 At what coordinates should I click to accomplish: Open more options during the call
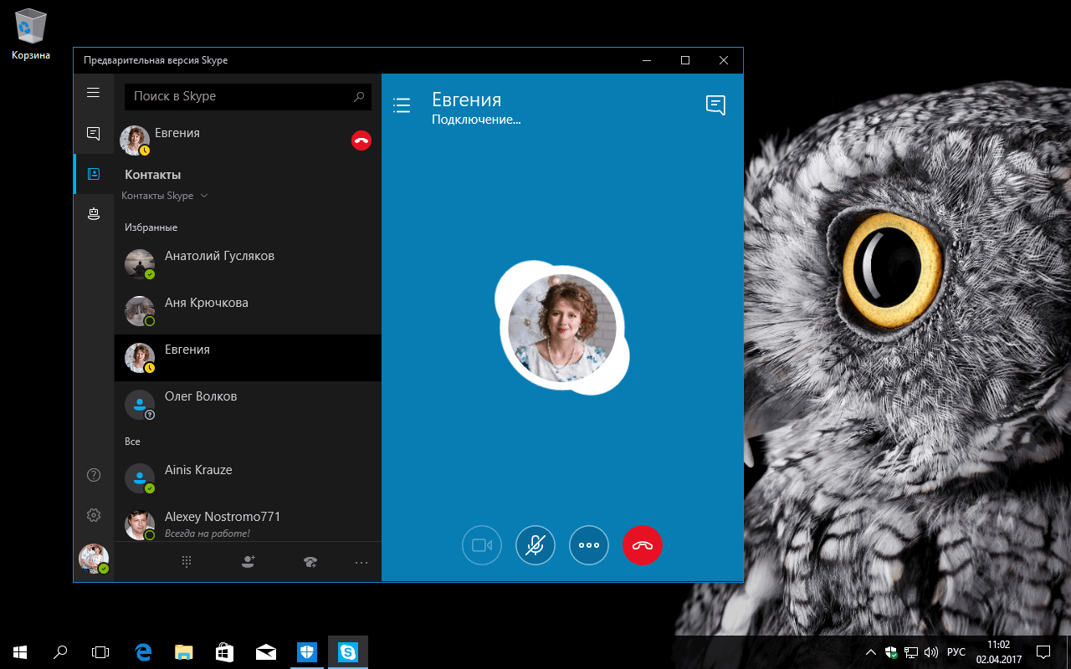pyautogui.click(x=589, y=544)
